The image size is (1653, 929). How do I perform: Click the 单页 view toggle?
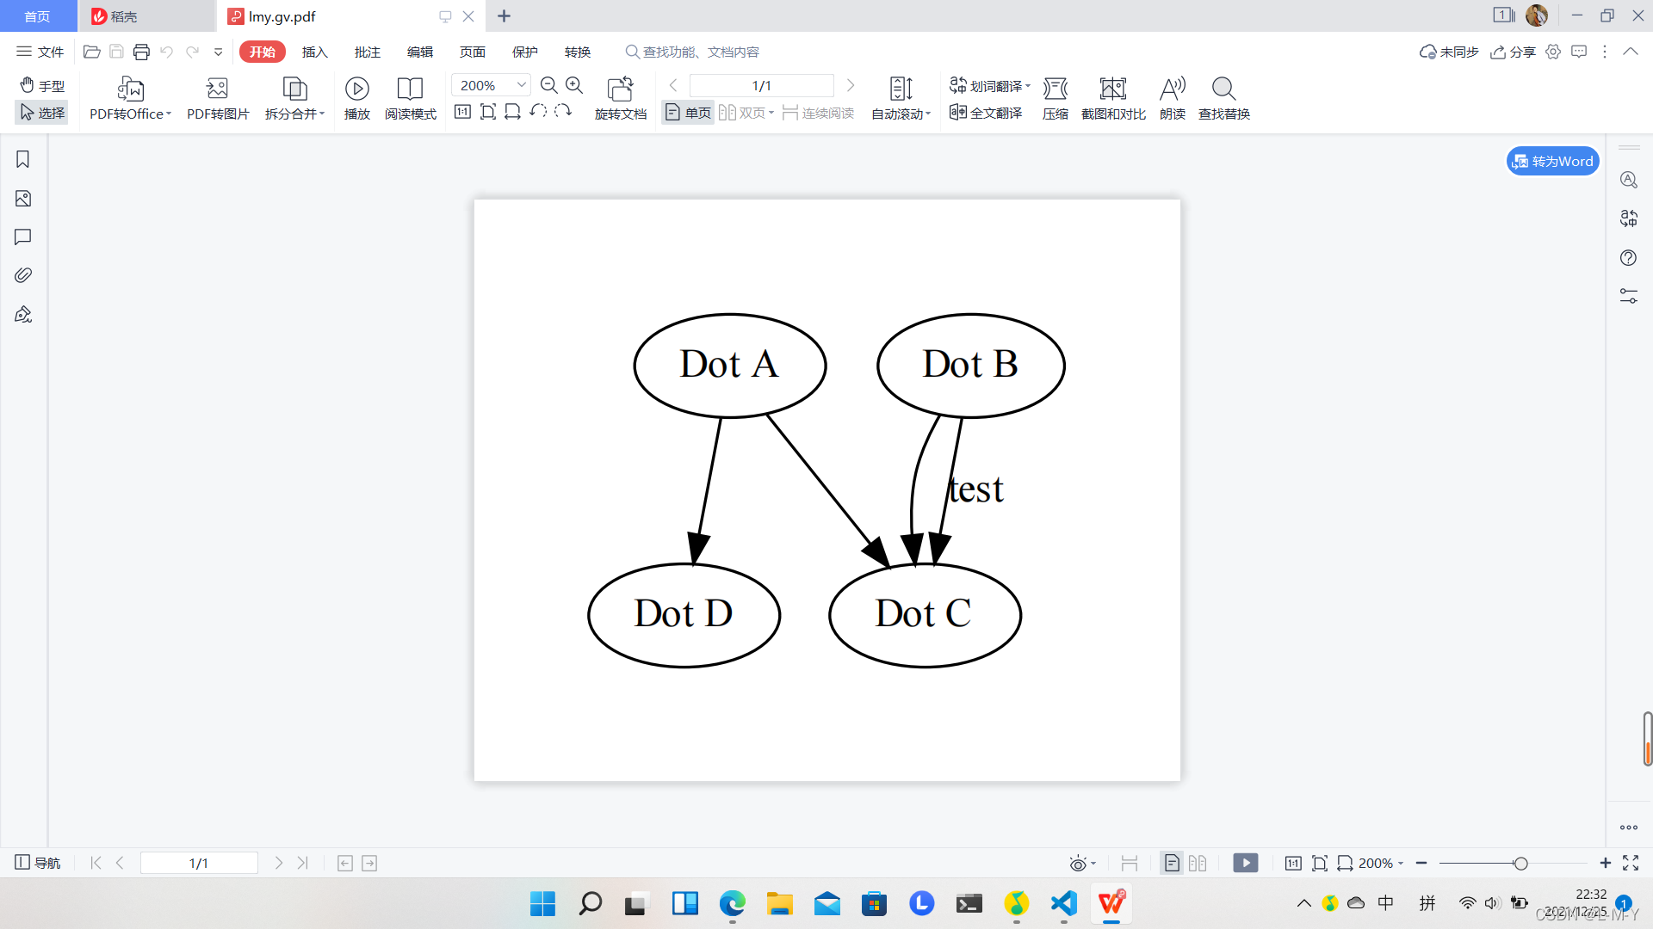(x=685, y=111)
